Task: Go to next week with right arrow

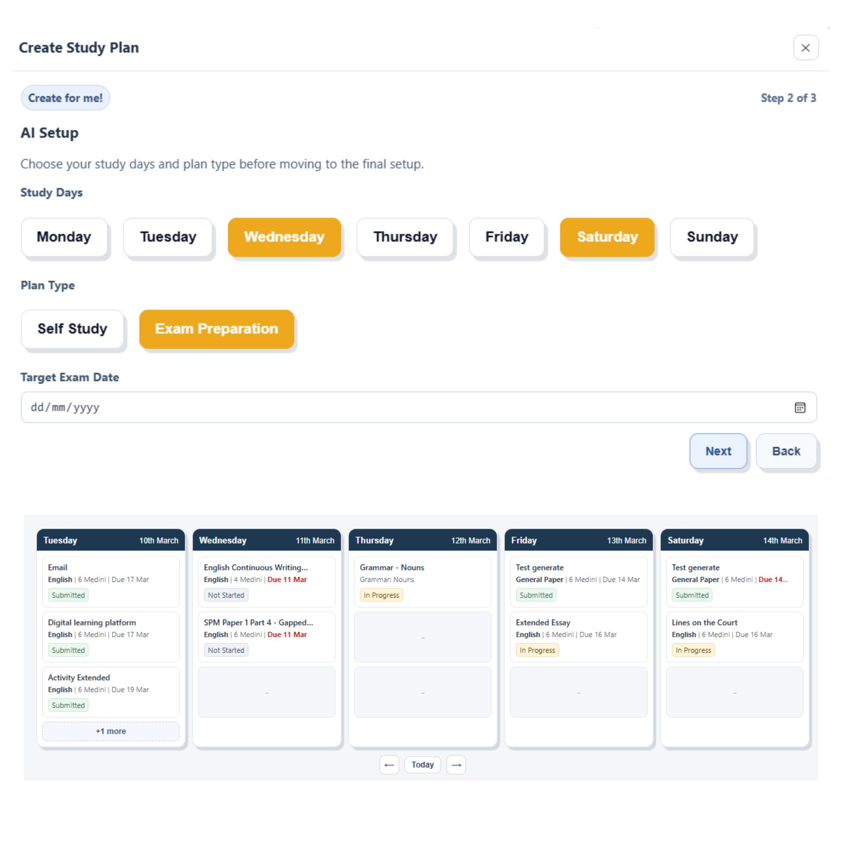Action: [456, 765]
